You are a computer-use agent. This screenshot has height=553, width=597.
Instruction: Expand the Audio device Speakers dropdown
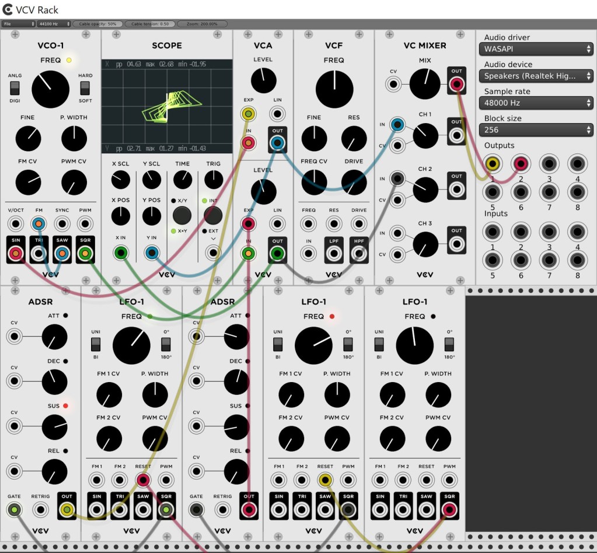click(536, 76)
